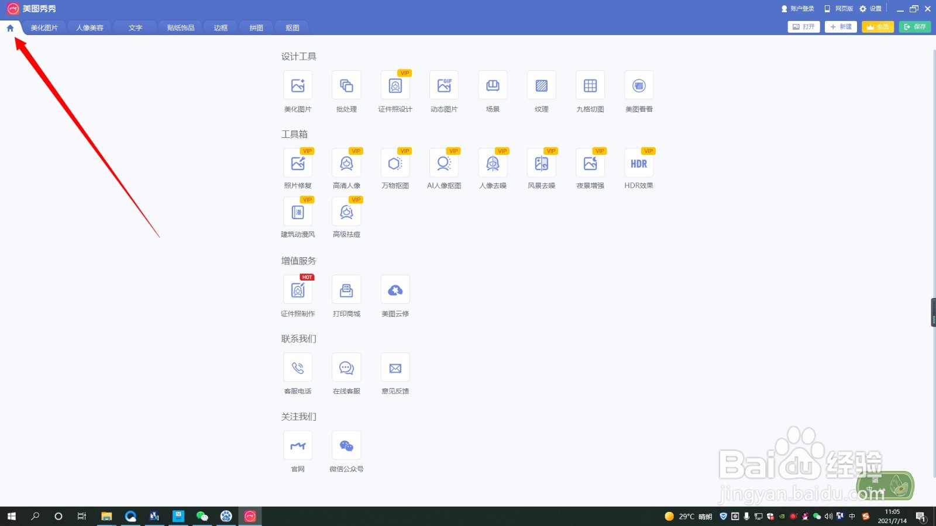Open the HDR效果 tool
The height and width of the screenshot is (526, 936).
[x=639, y=163]
